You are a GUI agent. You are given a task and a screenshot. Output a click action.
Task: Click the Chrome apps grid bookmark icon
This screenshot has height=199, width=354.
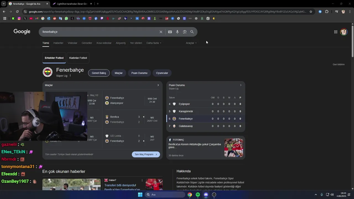pyautogui.click(x=5, y=19)
